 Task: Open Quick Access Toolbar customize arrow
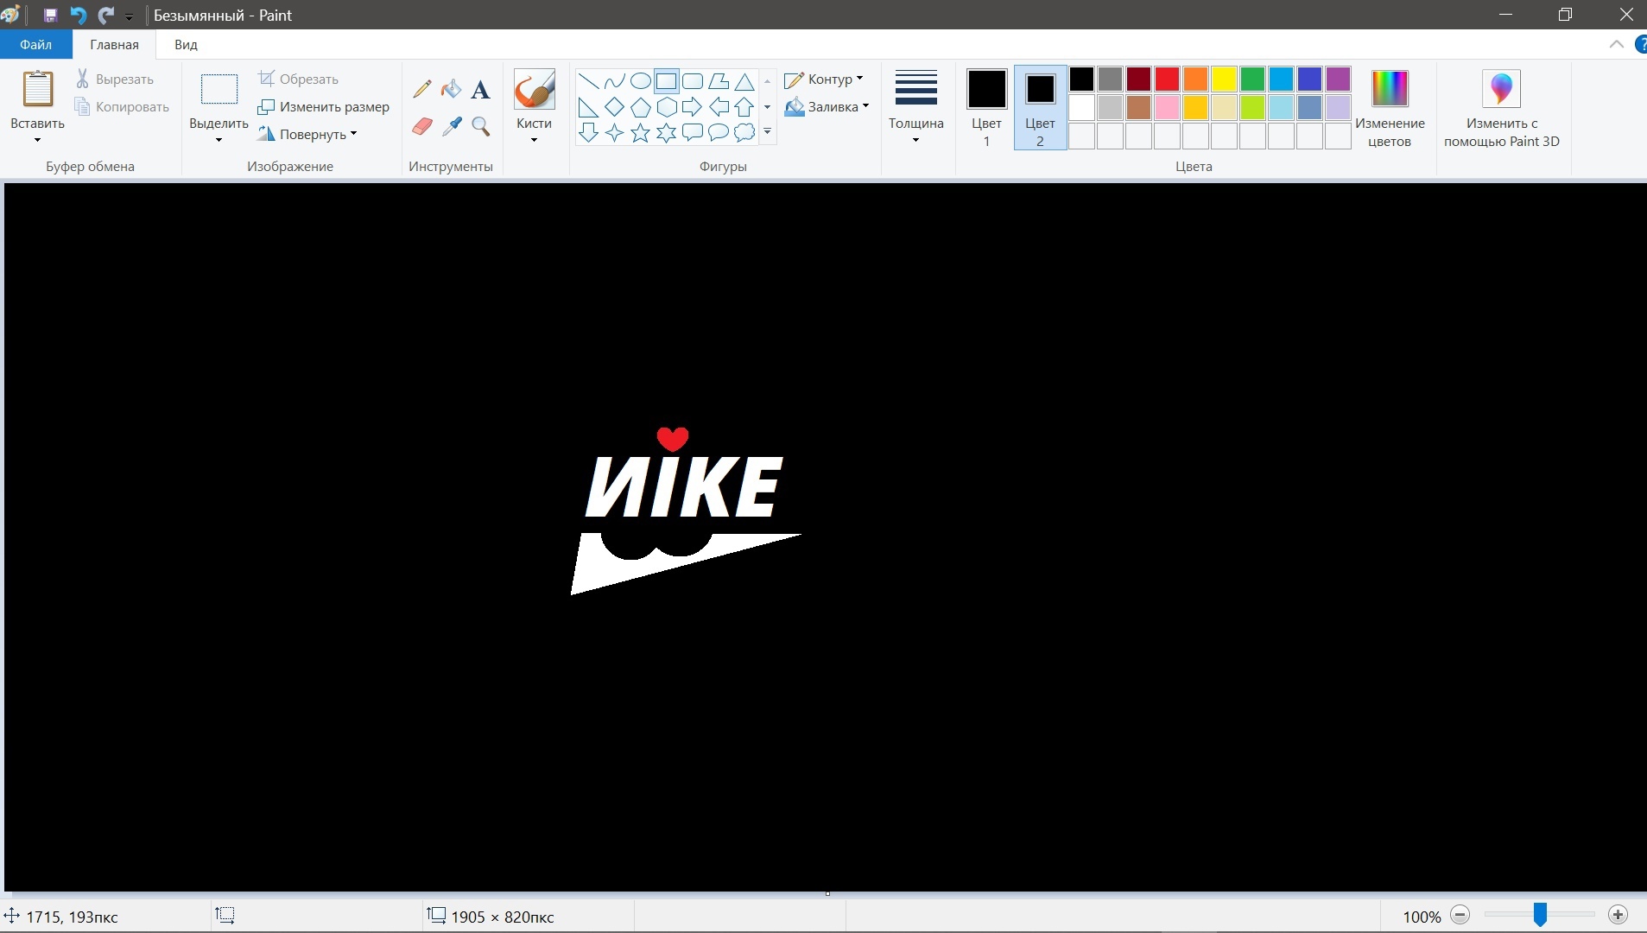(130, 16)
